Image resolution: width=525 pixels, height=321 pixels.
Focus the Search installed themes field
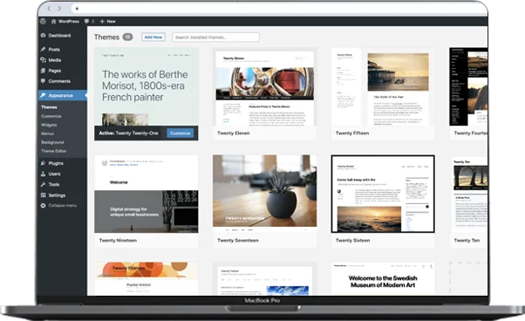216,38
